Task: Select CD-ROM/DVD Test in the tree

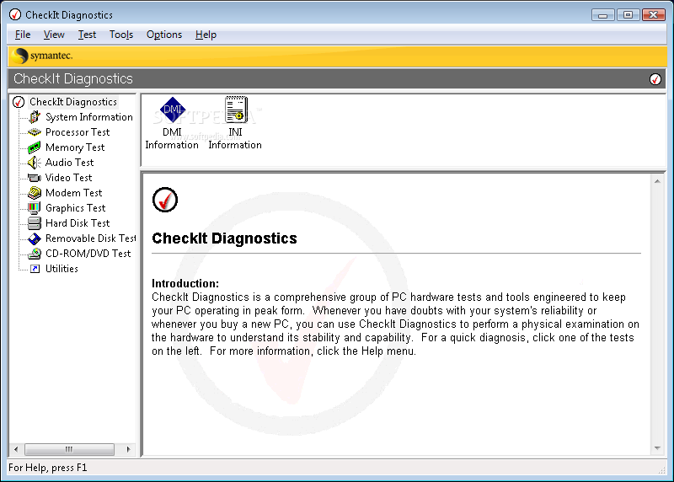Action: pos(88,254)
